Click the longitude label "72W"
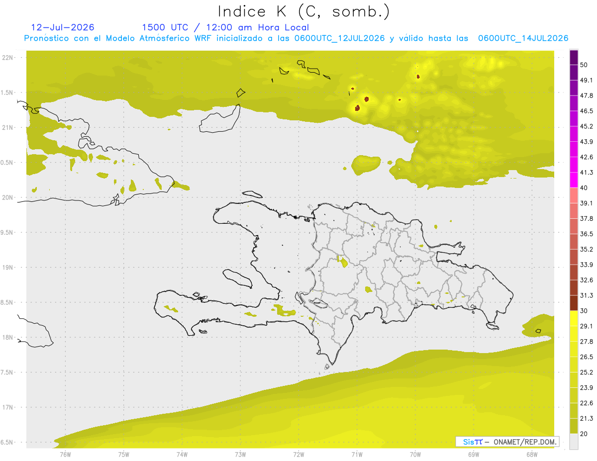597x461 pixels. click(x=298, y=455)
